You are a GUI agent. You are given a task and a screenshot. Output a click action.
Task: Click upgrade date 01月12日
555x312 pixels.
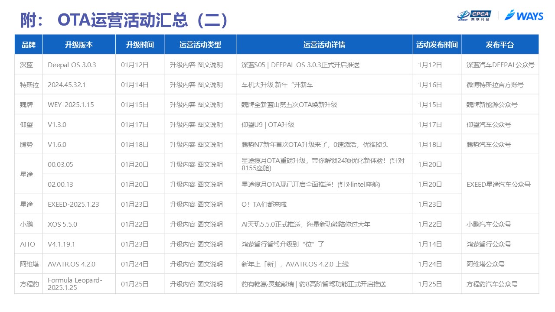coord(135,65)
